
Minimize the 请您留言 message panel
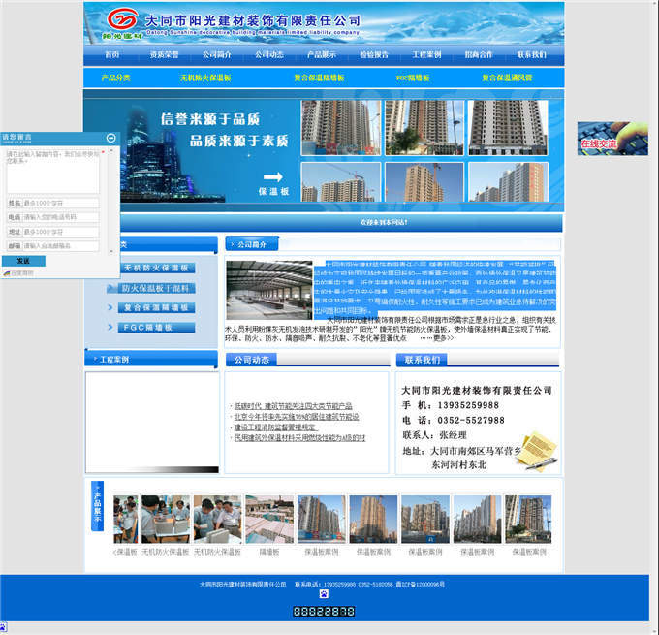[x=110, y=138]
